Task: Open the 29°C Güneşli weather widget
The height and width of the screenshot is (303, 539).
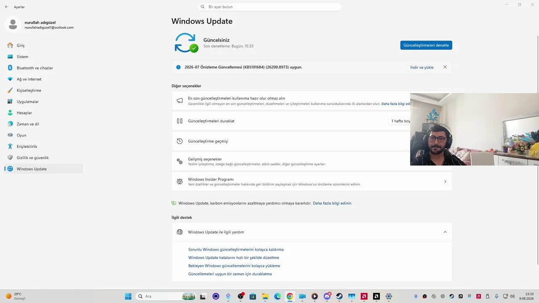Action: click(15, 296)
